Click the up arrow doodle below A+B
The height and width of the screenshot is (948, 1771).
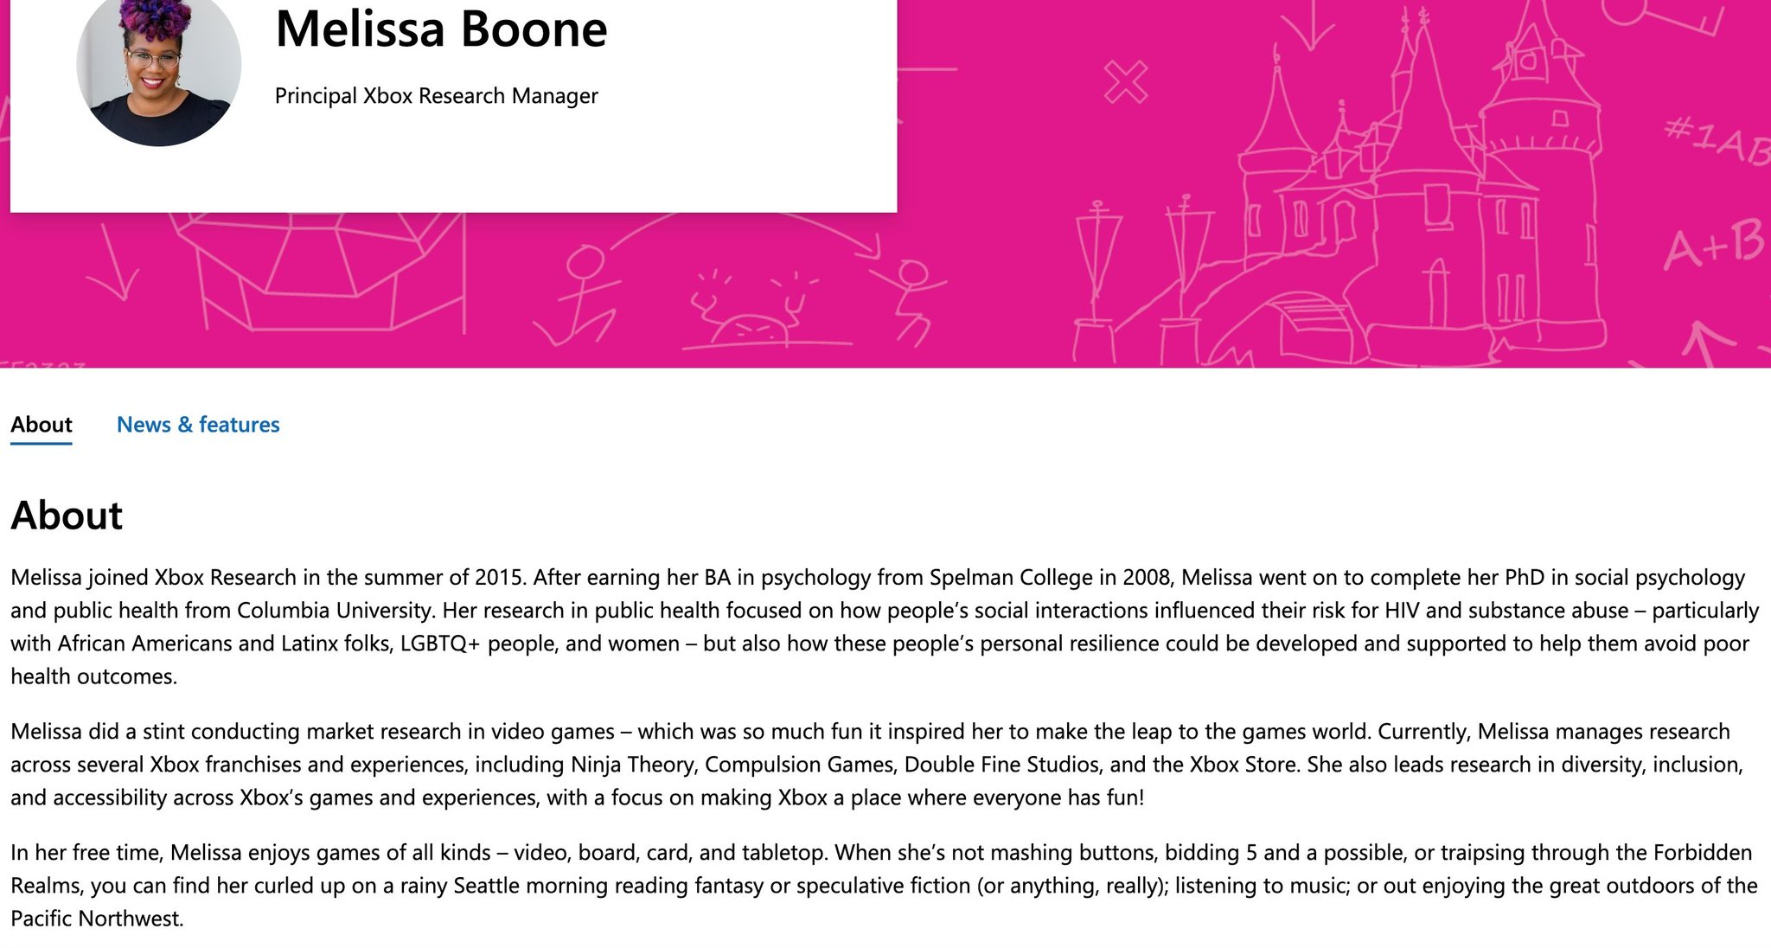click(x=1705, y=342)
